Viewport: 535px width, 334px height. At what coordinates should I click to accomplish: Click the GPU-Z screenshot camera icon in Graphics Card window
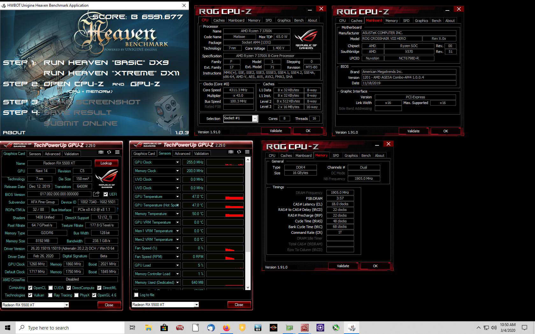coord(101,152)
